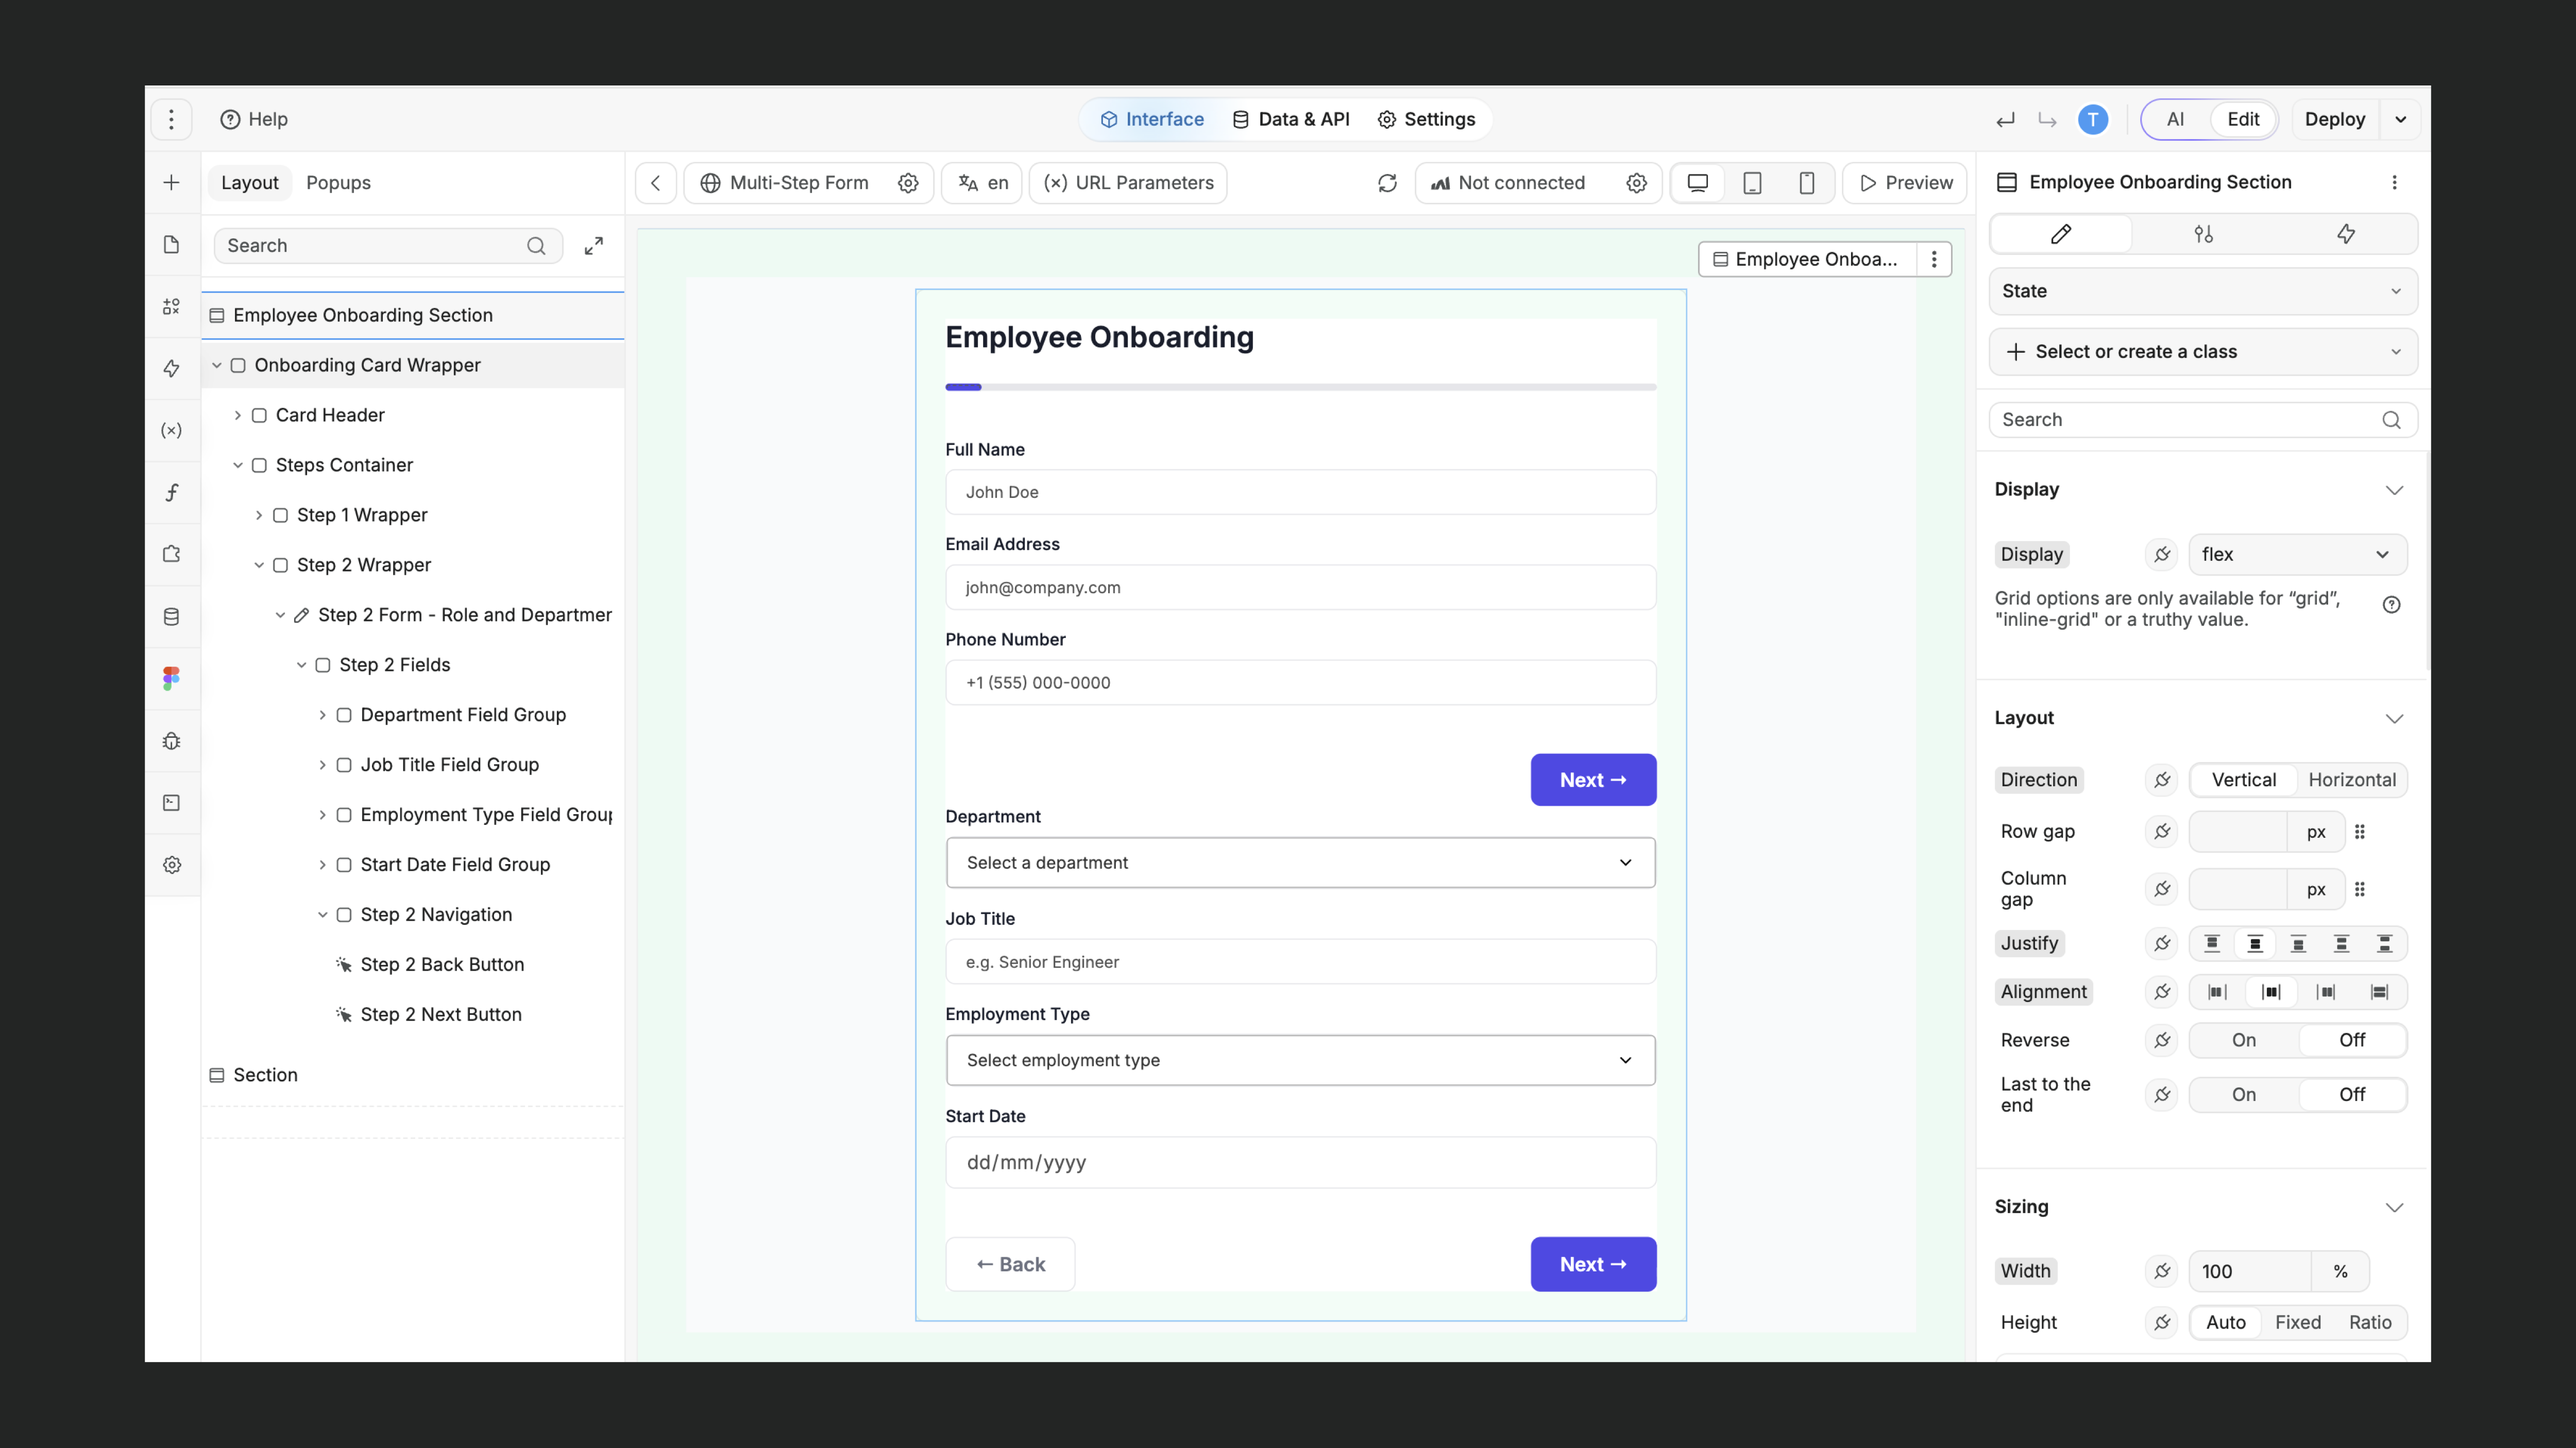Open the Data & API tab

(x=1291, y=120)
